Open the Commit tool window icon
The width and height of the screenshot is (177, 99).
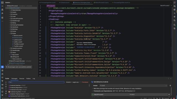(x=2, y=6)
